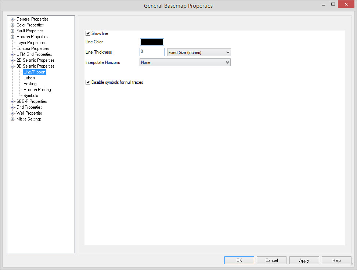Select the Symbols tree item
This screenshot has width=357, height=270.
pyautogui.click(x=31, y=96)
